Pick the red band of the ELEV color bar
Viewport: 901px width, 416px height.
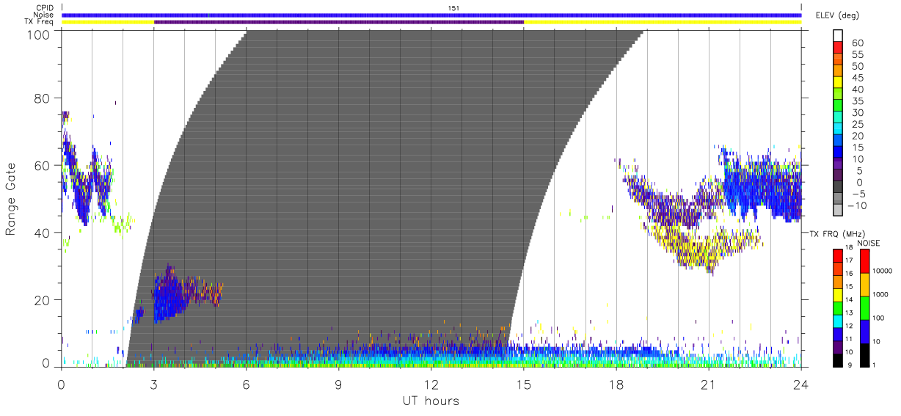(x=839, y=48)
